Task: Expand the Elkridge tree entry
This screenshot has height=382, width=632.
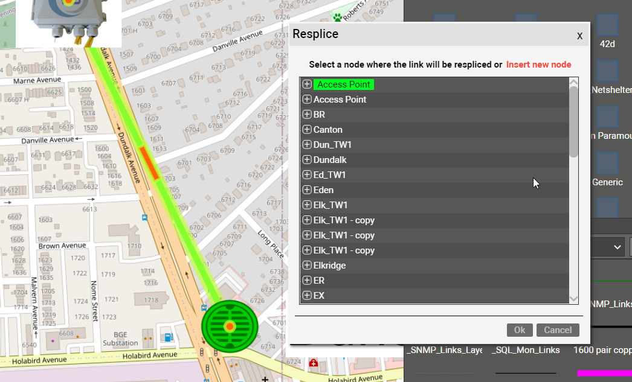Action: click(307, 266)
